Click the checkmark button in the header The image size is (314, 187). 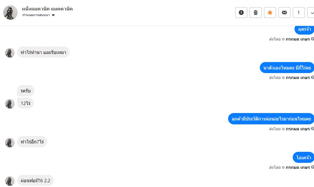(311, 13)
